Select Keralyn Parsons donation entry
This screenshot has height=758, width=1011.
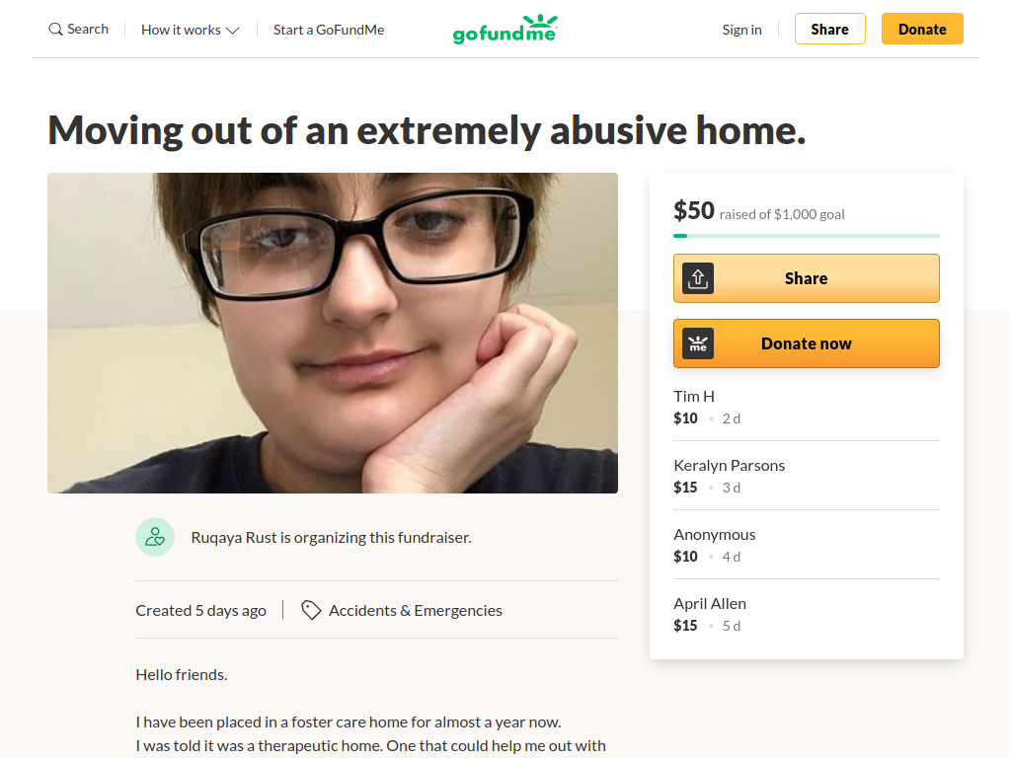point(806,477)
